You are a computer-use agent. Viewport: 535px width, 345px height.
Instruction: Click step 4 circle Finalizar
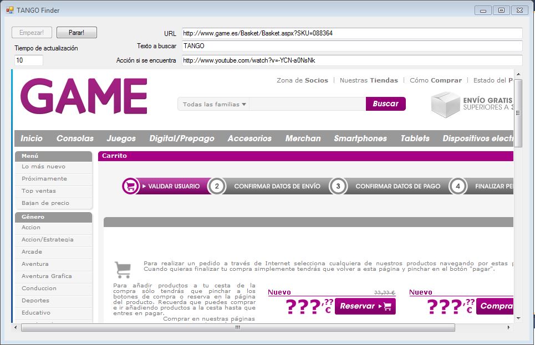point(458,186)
